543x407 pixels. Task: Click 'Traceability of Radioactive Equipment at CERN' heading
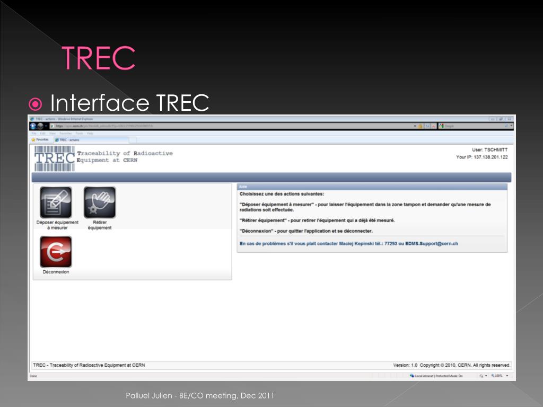point(125,157)
